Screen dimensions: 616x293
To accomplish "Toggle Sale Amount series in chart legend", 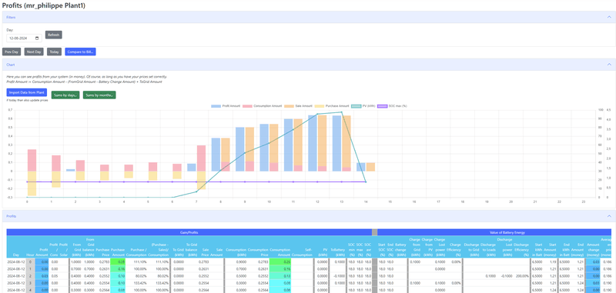I will pos(298,106).
